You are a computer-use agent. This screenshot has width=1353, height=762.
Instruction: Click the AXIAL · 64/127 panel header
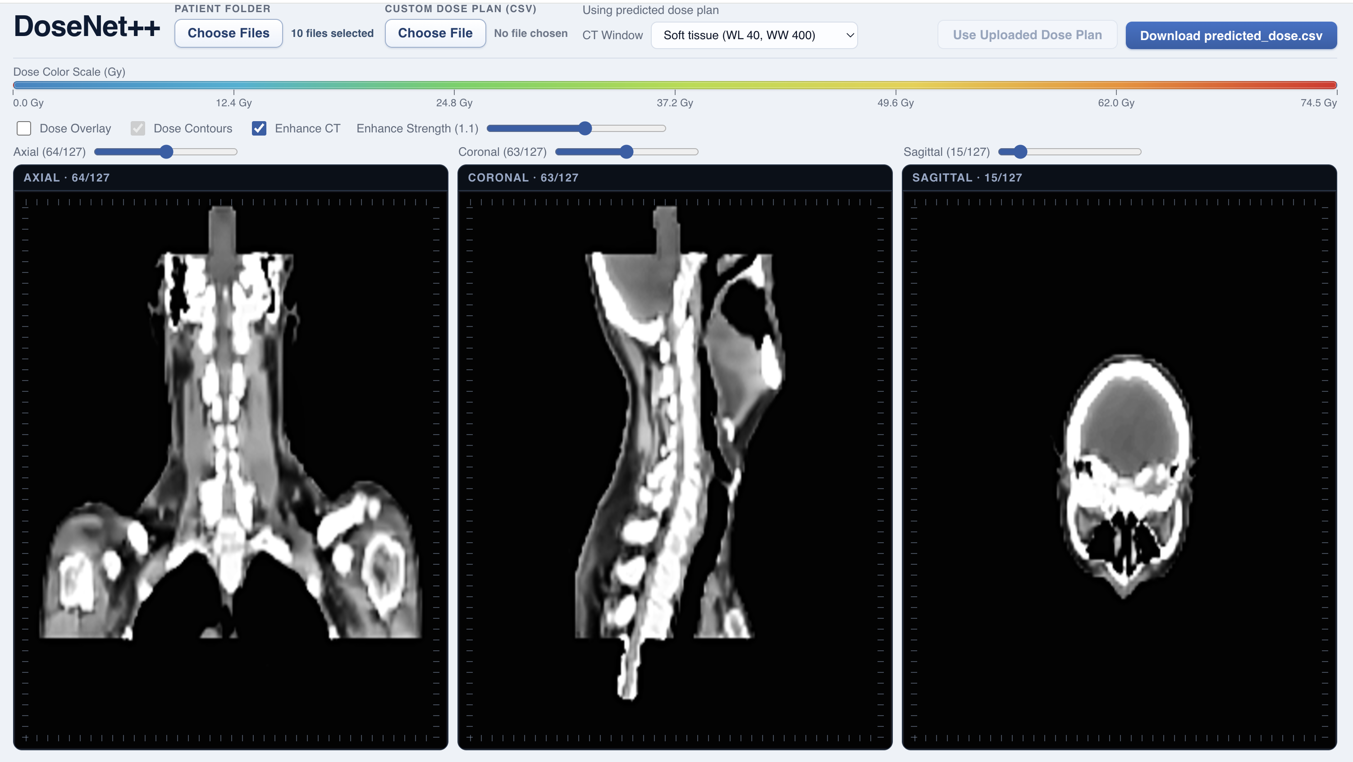click(x=67, y=178)
